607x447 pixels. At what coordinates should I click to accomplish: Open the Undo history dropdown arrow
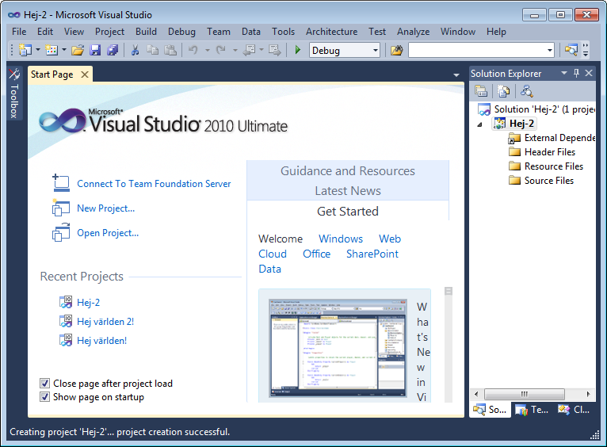(208, 50)
